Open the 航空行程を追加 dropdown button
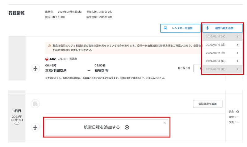 point(223,28)
